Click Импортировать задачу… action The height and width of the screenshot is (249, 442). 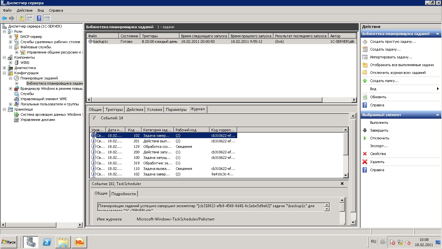(391, 57)
